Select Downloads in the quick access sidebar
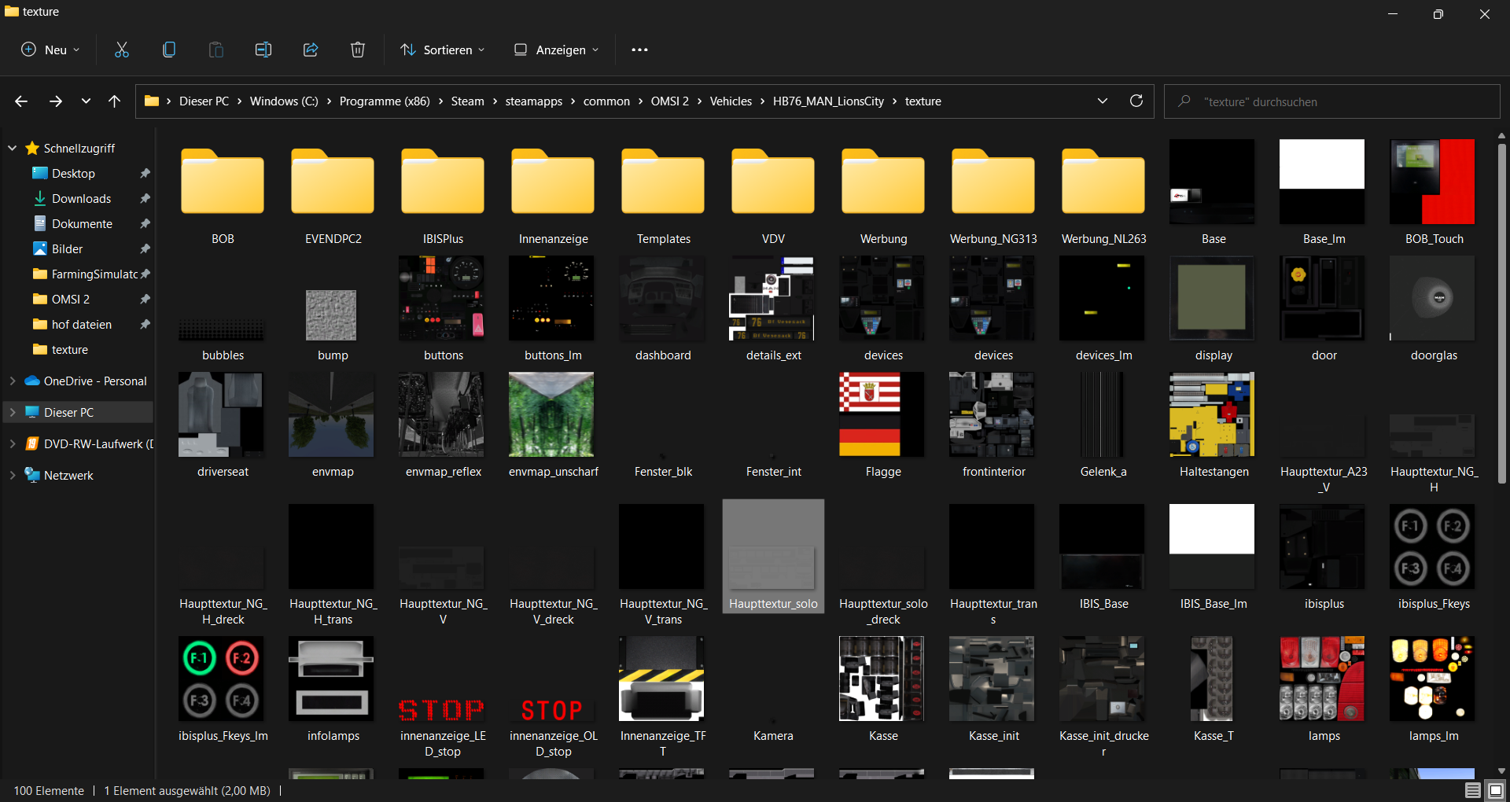This screenshot has height=802, width=1510. click(x=81, y=199)
